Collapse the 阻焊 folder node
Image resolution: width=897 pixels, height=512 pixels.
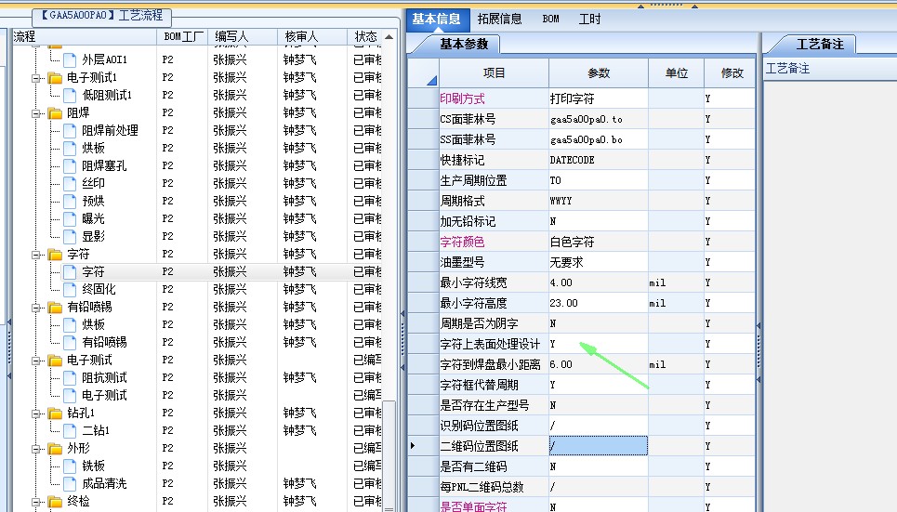tap(36, 113)
